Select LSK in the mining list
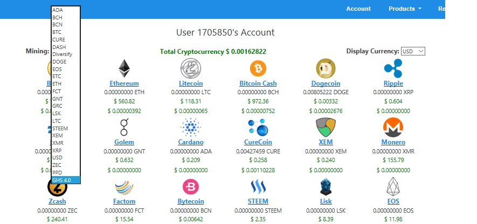Viewport: 477px width, 224px height. click(x=65, y=114)
